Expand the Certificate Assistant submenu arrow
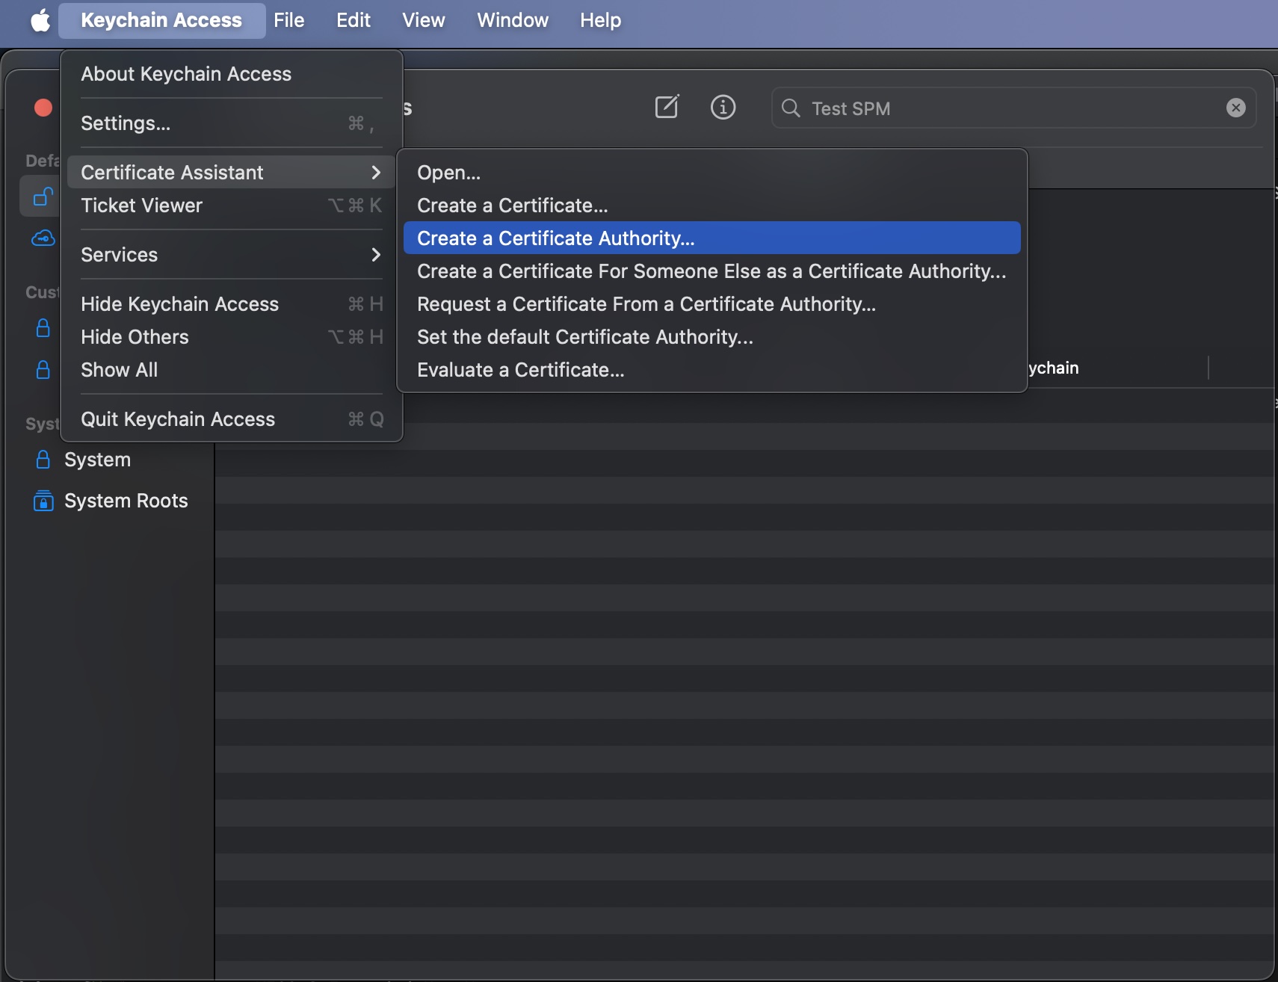This screenshot has height=982, width=1278. click(376, 173)
